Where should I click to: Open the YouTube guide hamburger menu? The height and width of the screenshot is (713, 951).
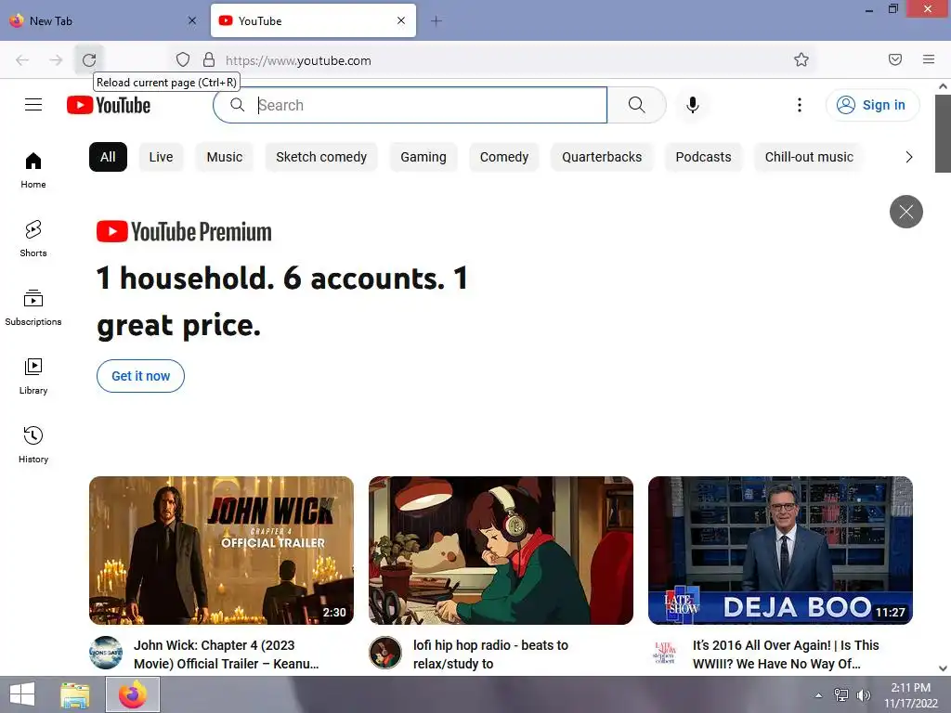tap(33, 105)
